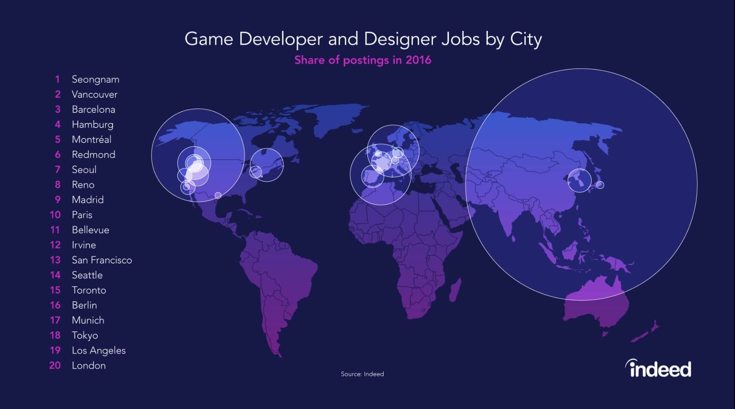This screenshot has width=735, height=409.
Task: Select "Toronto" in the ranking list
Action: [x=89, y=290]
